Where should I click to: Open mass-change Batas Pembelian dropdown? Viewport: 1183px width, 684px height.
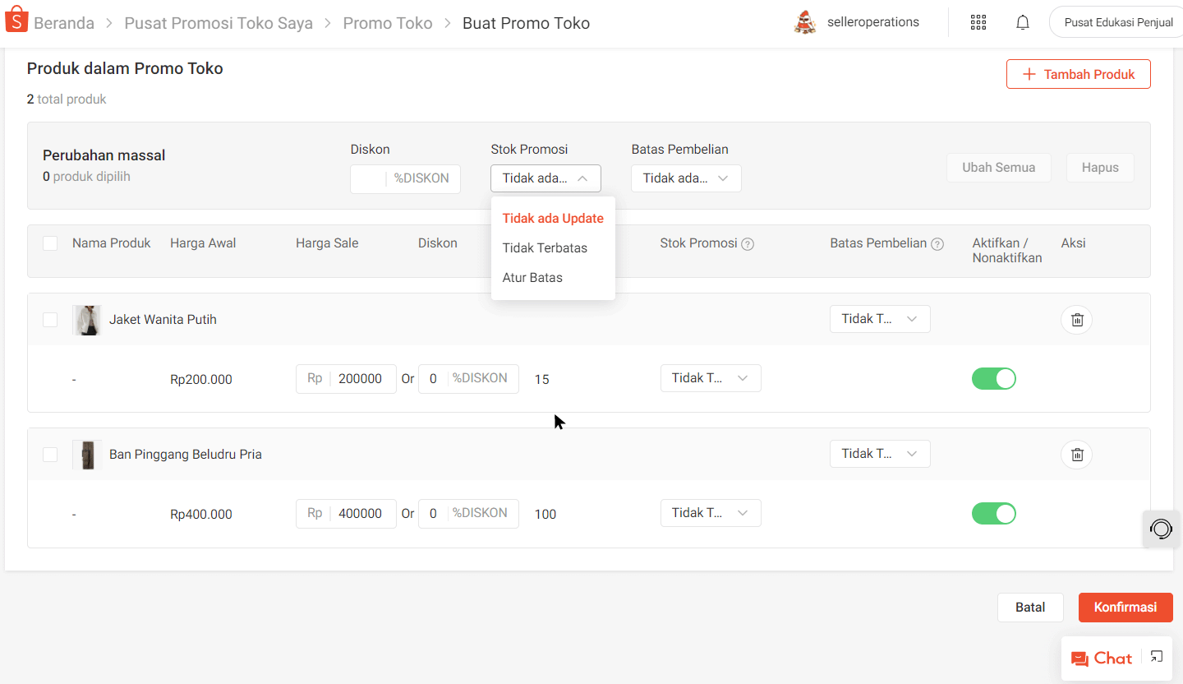point(686,178)
